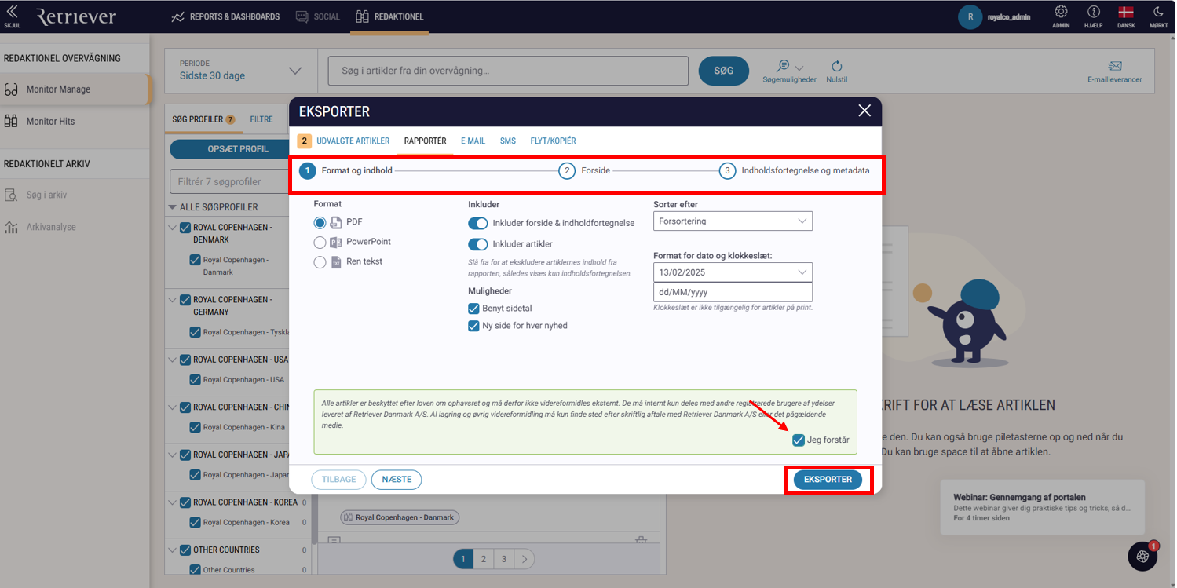1177x588 pixels.
Task: Click the royalco_admin user avatar
Action: (x=970, y=16)
